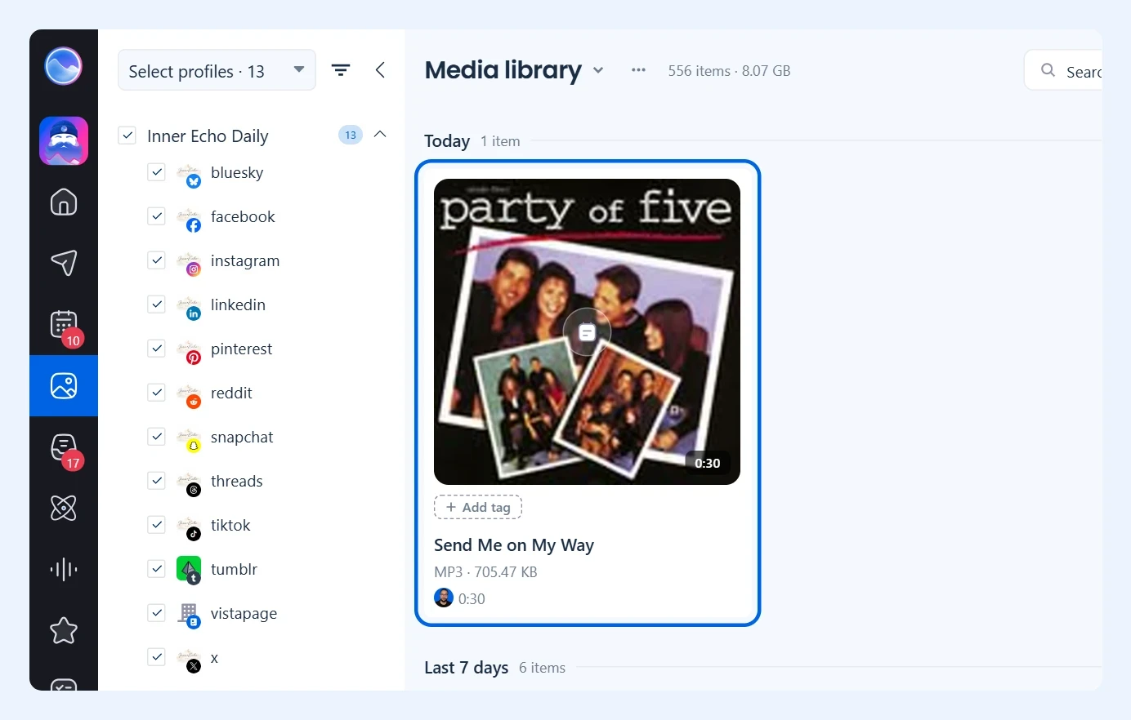
Task: Open the party of five thumbnail
Action: pos(587,331)
